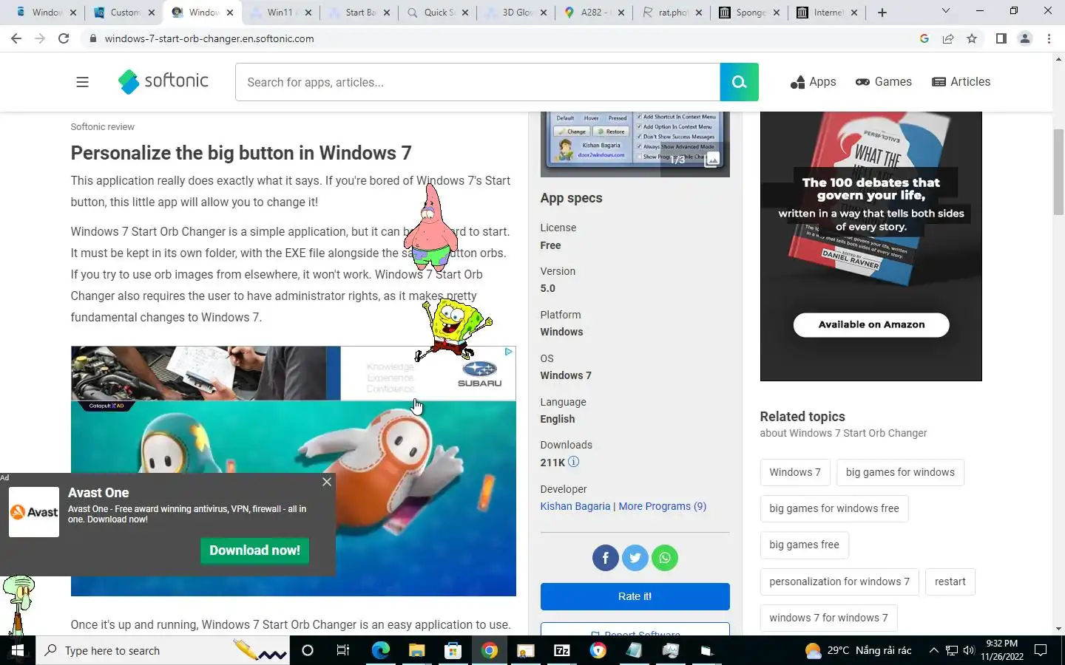Reload the current page
The height and width of the screenshot is (665, 1065).
pos(64,38)
